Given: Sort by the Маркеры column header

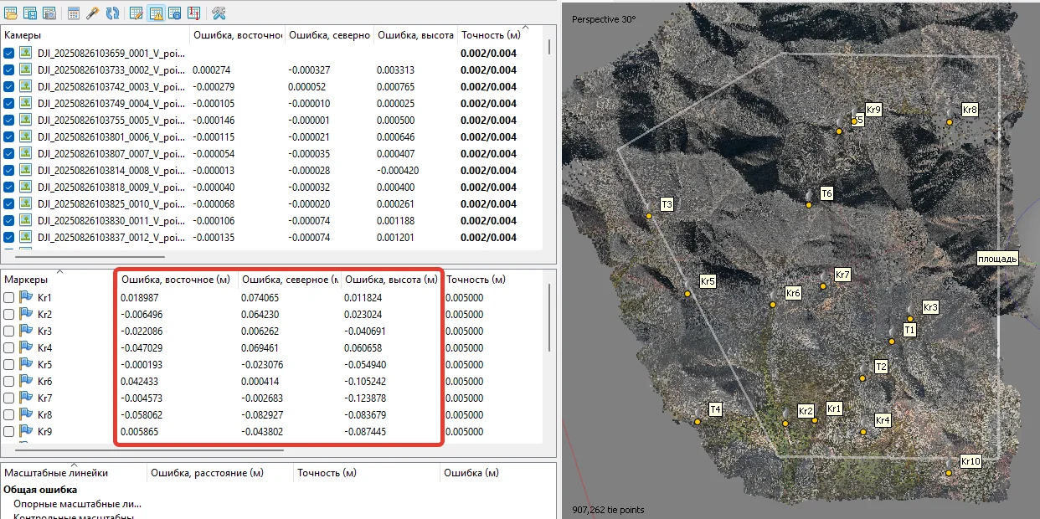Looking at the screenshot, I should (x=27, y=280).
